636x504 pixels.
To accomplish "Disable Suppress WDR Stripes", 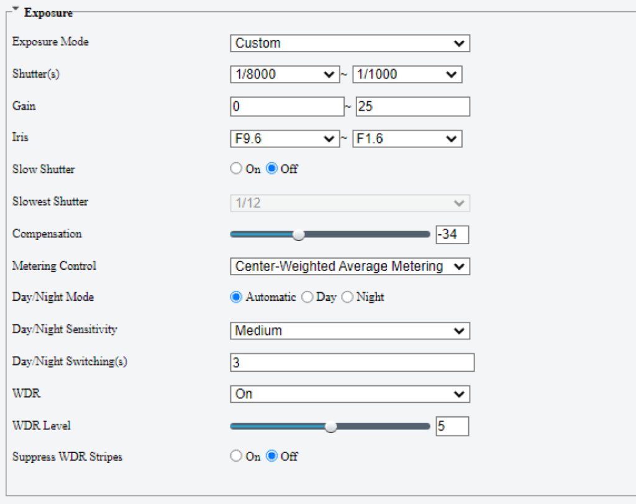I will pyautogui.click(x=271, y=456).
